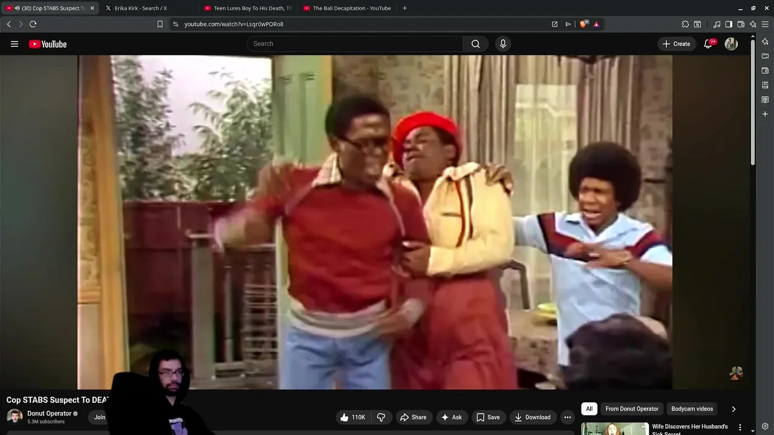Viewport: 774px width, 435px height.
Task: Click the address bar URL
Action: (x=234, y=24)
